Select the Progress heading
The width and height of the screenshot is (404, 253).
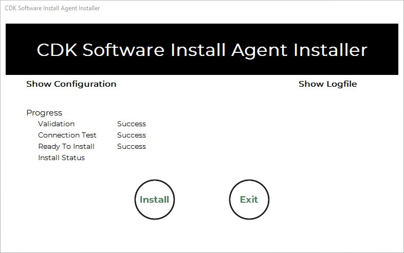pyautogui.click(x=44, y=113)
